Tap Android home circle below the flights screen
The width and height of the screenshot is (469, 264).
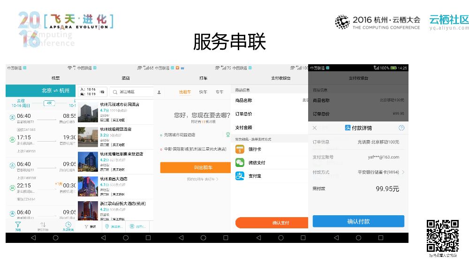click(x=56, y=238)
